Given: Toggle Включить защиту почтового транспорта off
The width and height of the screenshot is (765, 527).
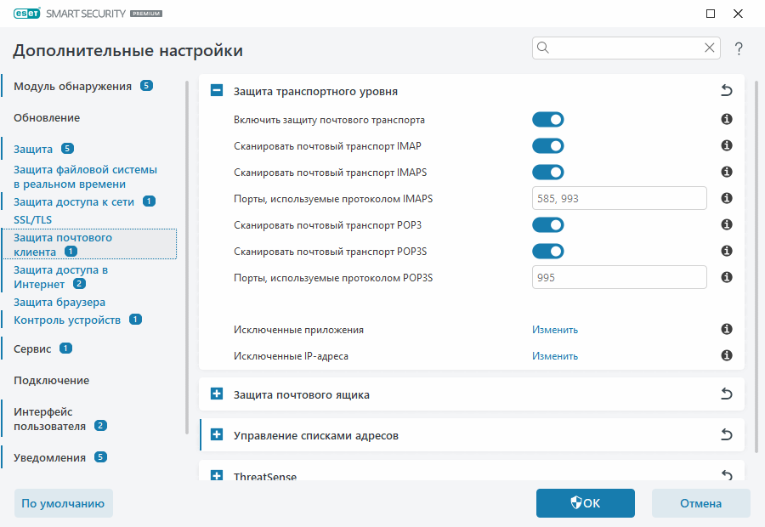Looking at the screenshot, I should tap(548, 119).
